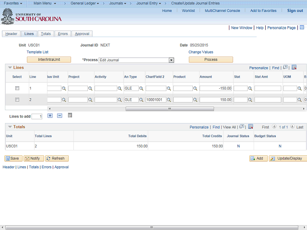Click the Lines grid horizontal scrollbar thumb
The image size is (307, 230).
tap(169, 109)
